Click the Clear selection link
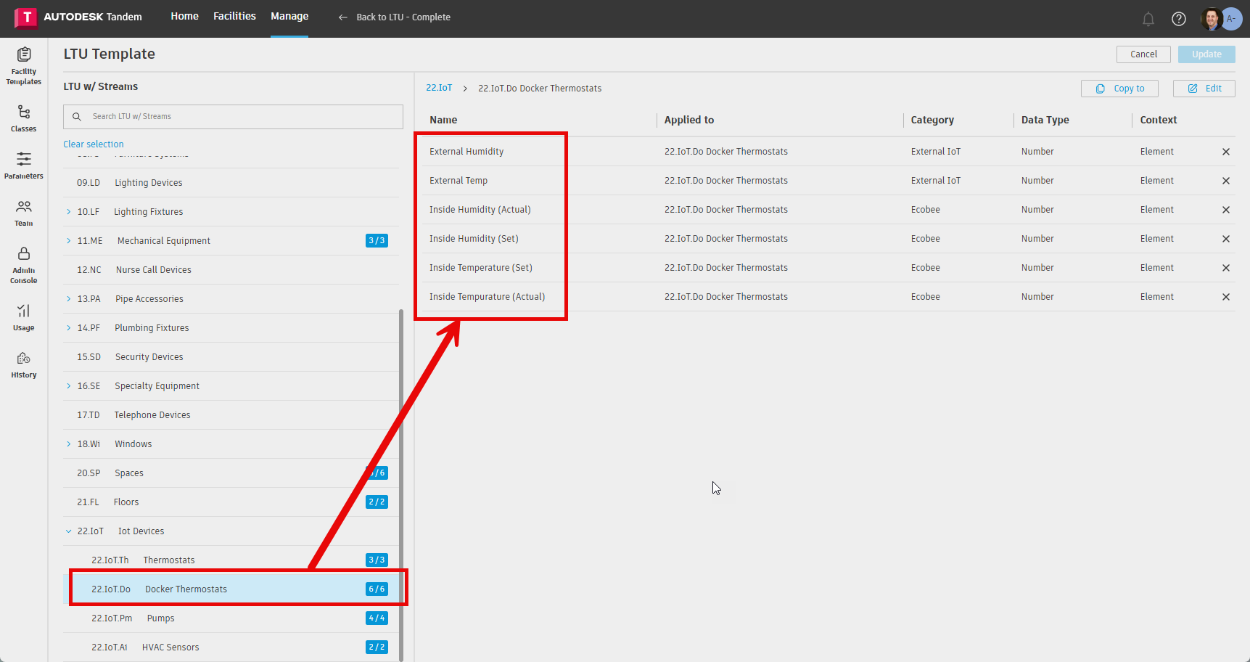This screenshot has height=662, width=1250. (94, 144)
